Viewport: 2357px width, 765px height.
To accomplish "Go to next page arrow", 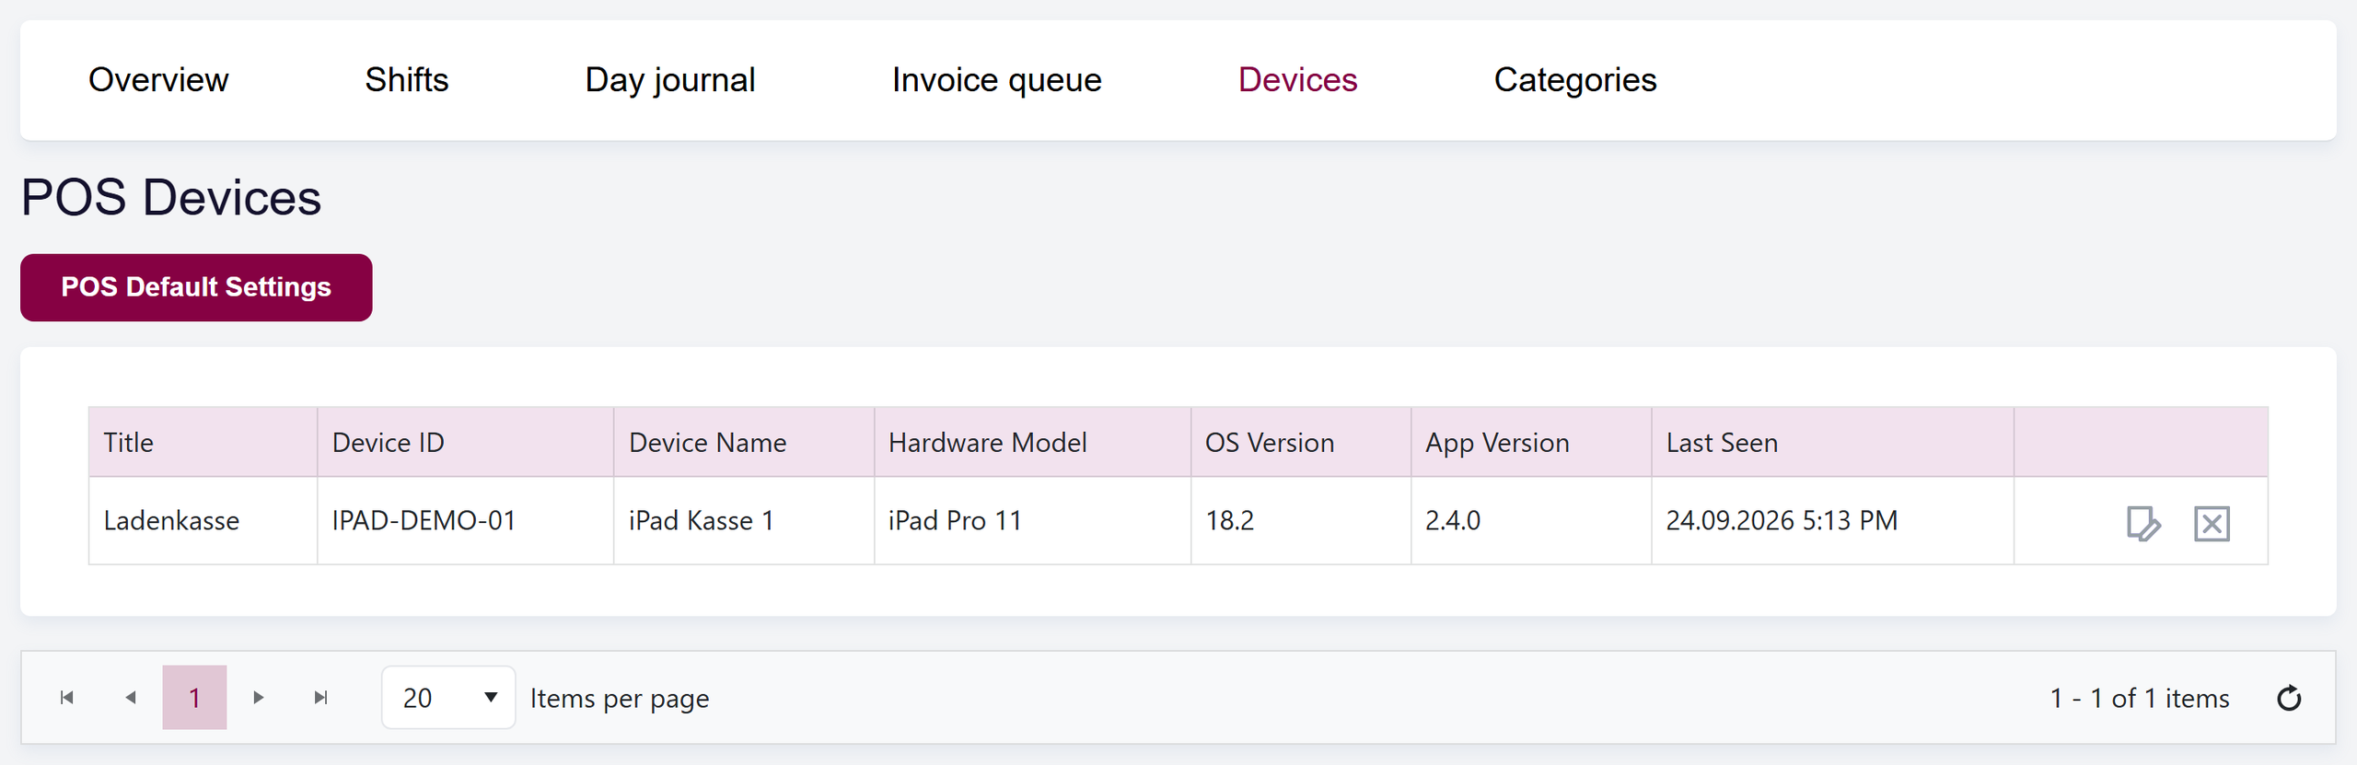I will coord(259,698).
